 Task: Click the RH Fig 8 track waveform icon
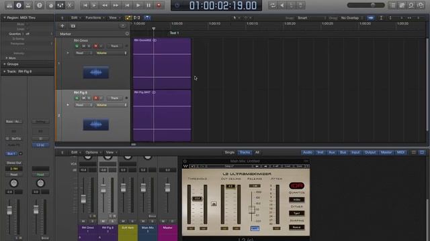tap(95, 125)
